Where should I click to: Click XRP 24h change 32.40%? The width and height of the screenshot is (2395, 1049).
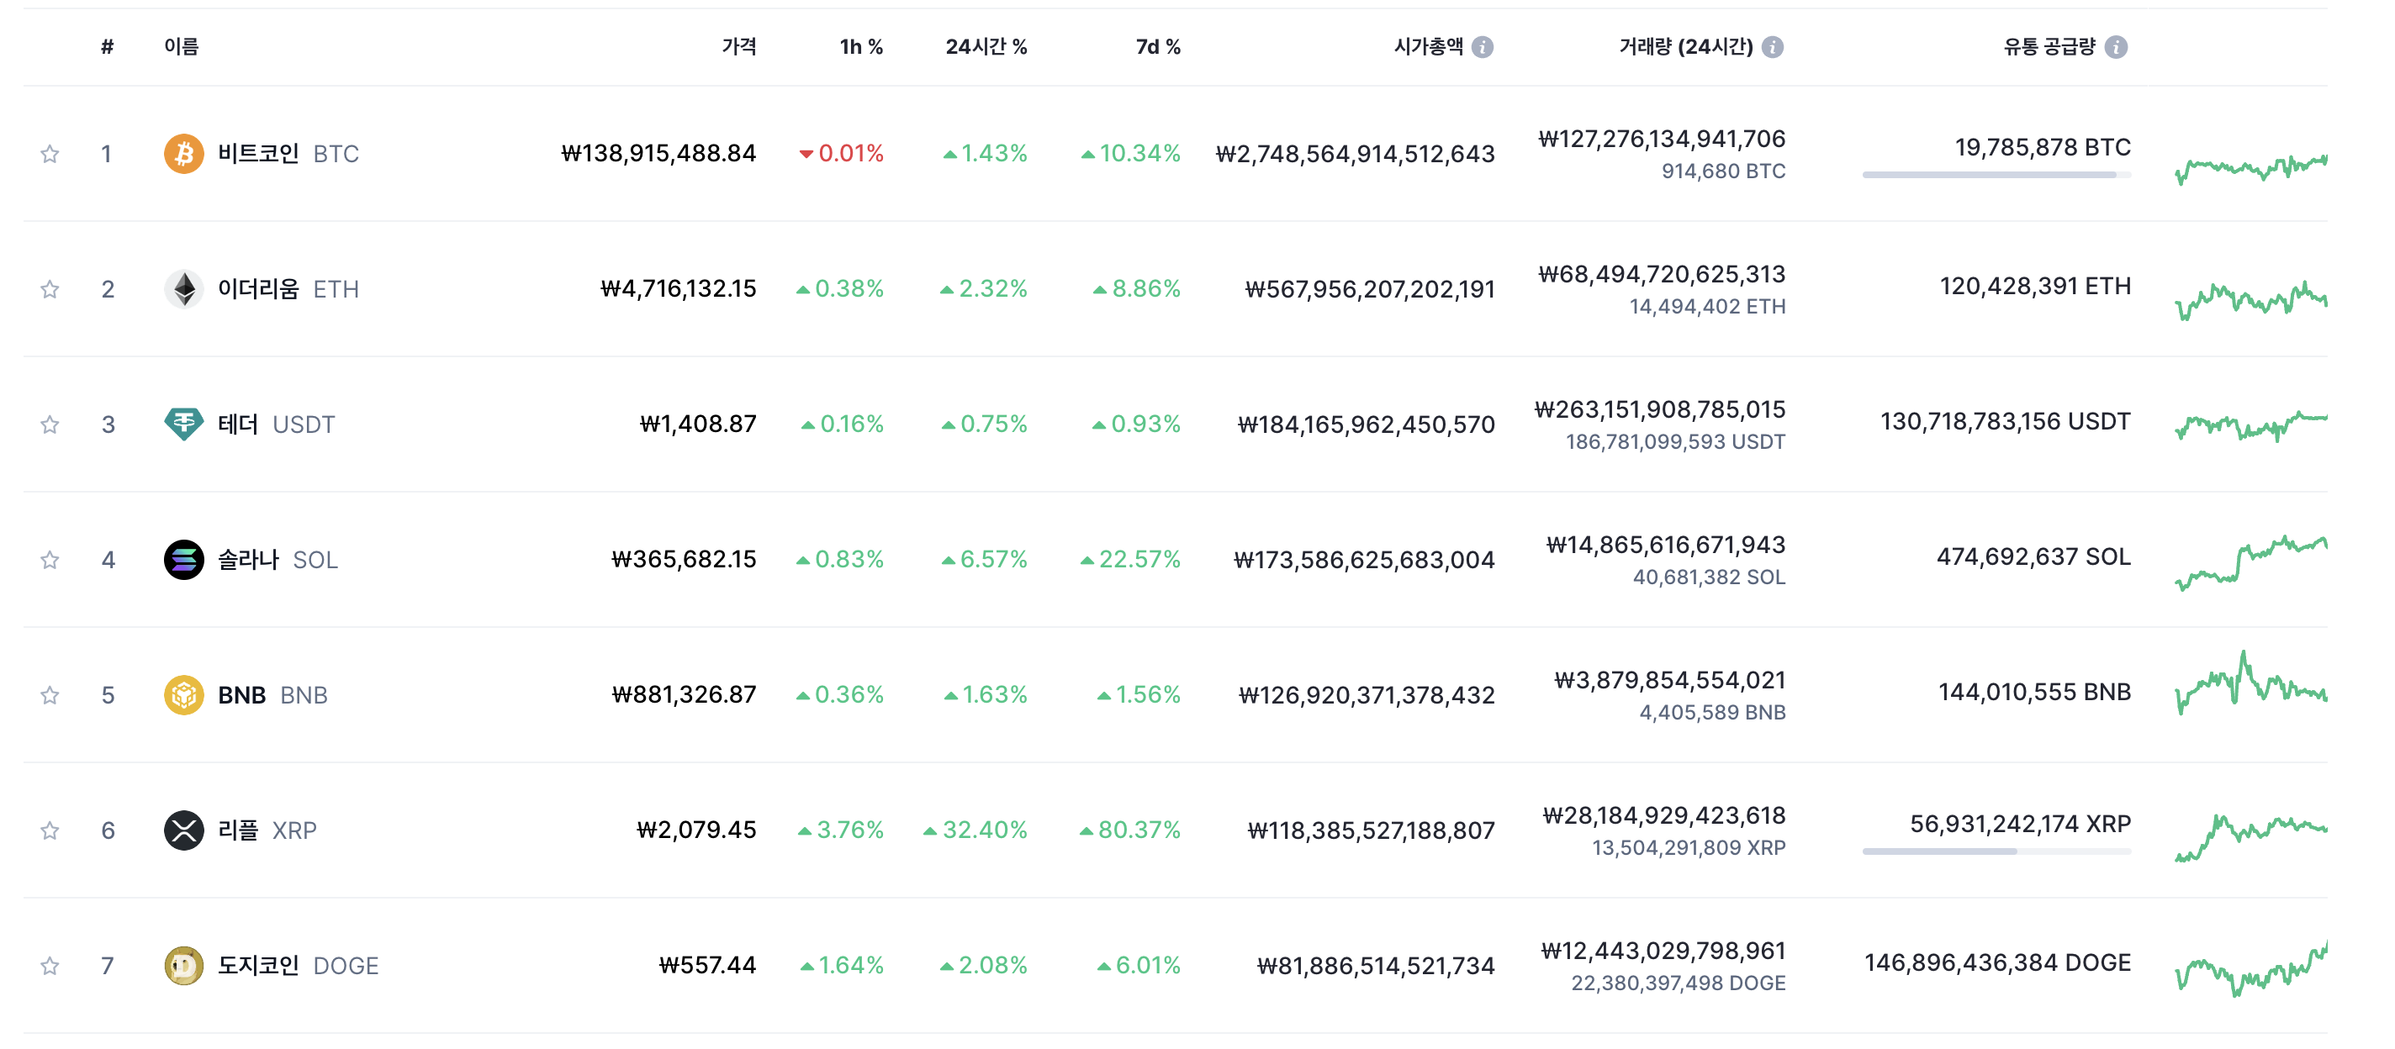pos(975,830)
